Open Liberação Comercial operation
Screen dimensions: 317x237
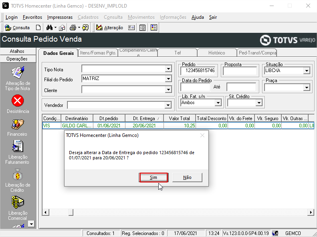click(17, 208)
